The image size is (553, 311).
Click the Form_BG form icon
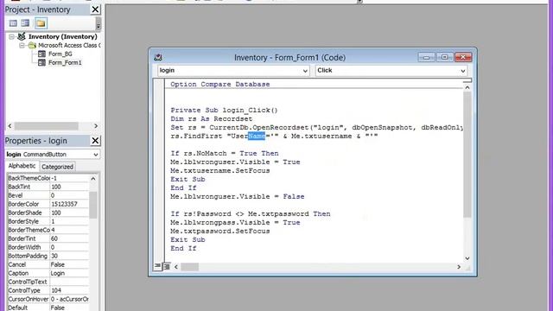(41, 54)
